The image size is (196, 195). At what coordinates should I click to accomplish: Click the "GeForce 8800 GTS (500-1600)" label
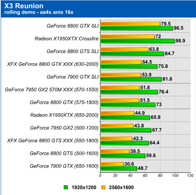point(64,153)
